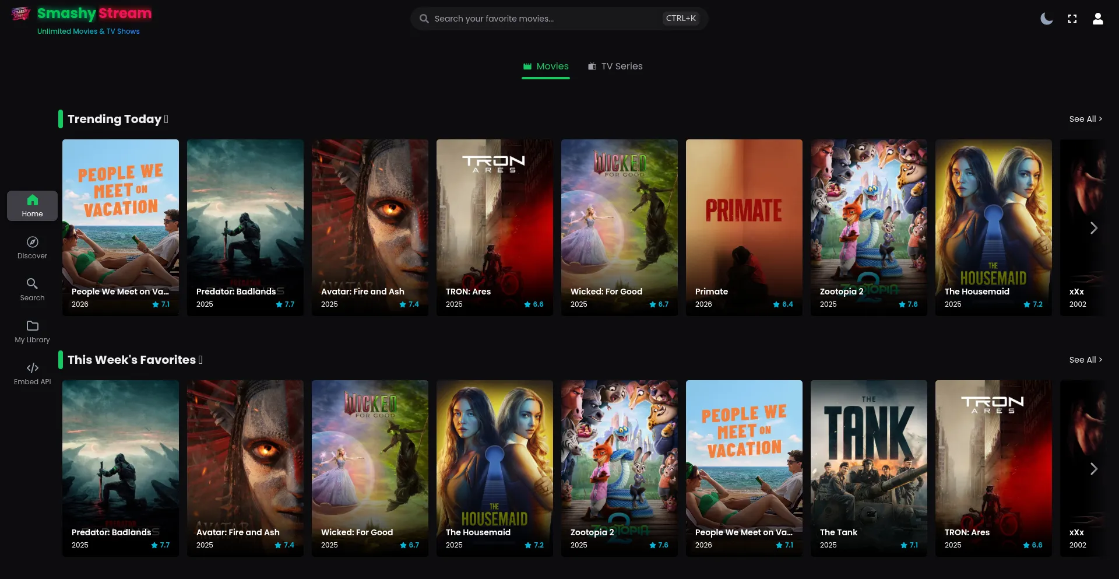The width and height of the screenshot is (1119, 579).
Task: Click the Primate 6.4 star rating
Action: [x=783, y=304]
